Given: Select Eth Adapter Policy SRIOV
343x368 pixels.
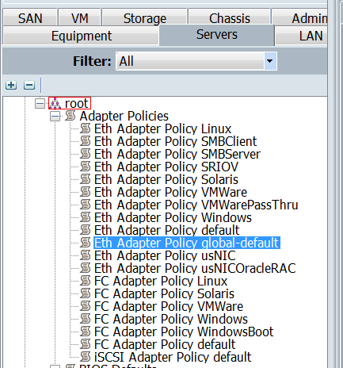Looking at the screenshot, I should [166, 167].
